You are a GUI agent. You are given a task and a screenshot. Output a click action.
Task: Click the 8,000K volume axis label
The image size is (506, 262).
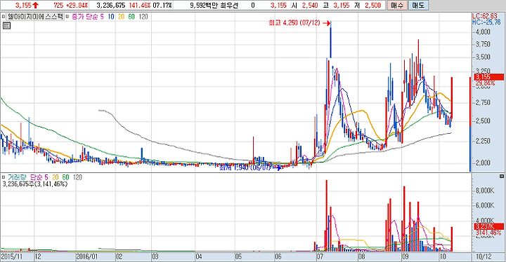(485, 191)
